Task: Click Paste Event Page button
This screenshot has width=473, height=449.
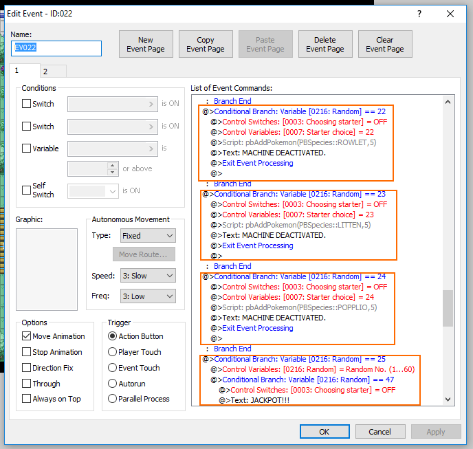Action: [x=265, y=44]
